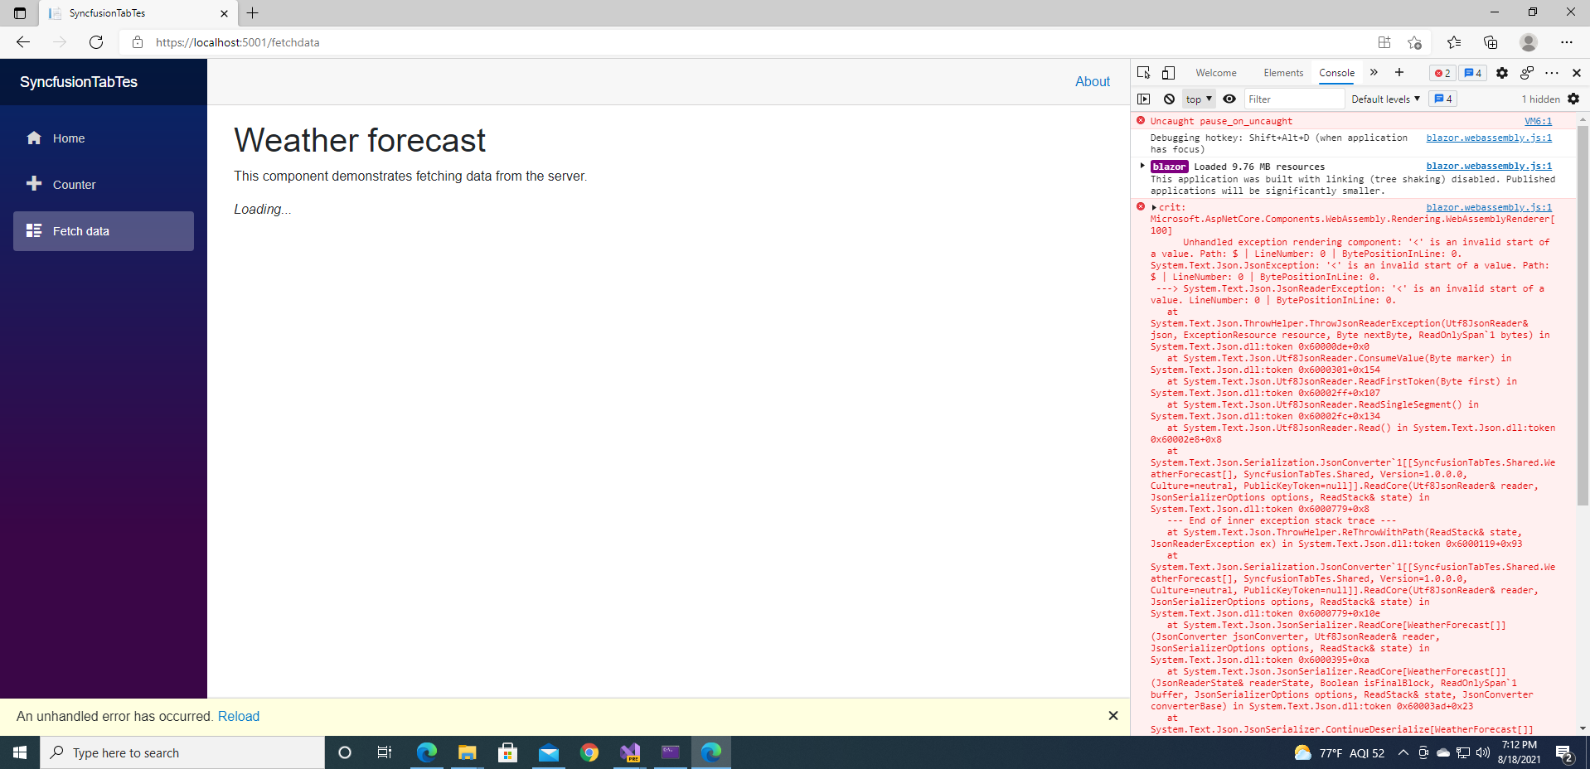Open the top frame context dropdown
The image size is (1590, 769).
pos(1197,99)
